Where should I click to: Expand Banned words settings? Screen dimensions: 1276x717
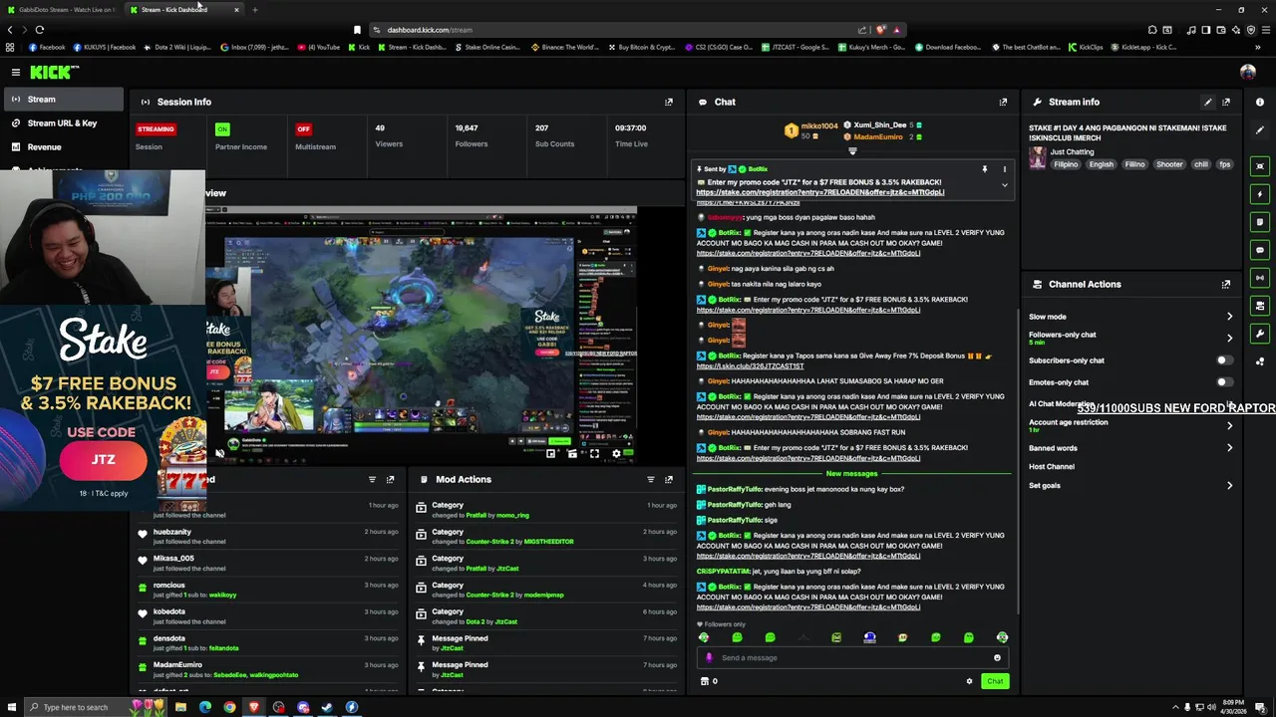click(x=1229, y=448)
